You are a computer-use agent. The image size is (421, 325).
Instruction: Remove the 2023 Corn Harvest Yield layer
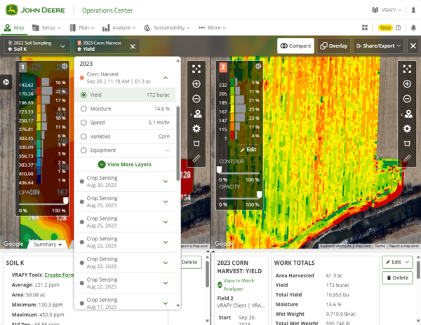point(133,47)
